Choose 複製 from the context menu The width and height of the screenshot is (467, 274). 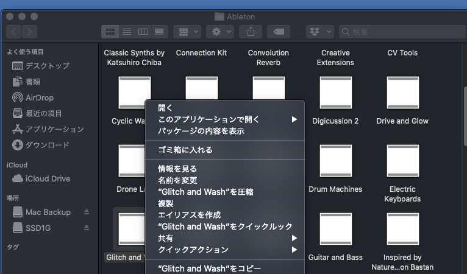point(225,204)
